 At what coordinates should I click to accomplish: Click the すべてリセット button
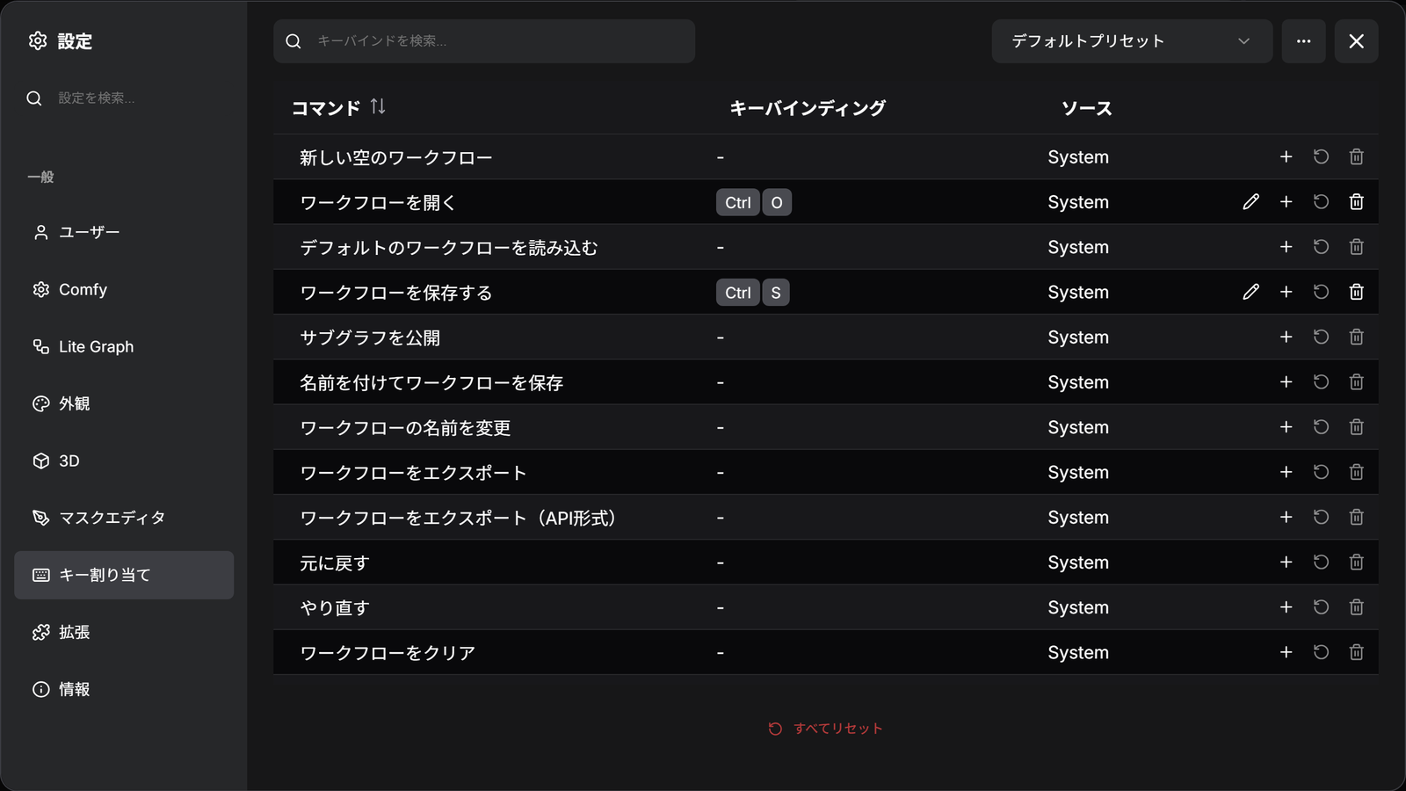[825, 729]
